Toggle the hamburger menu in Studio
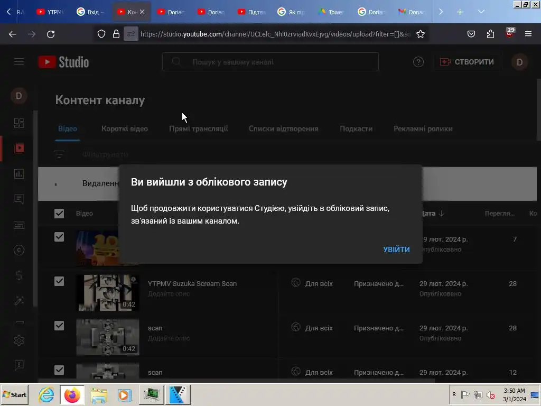541x406 pixels. pyautogui.click(x=19, y=62)
